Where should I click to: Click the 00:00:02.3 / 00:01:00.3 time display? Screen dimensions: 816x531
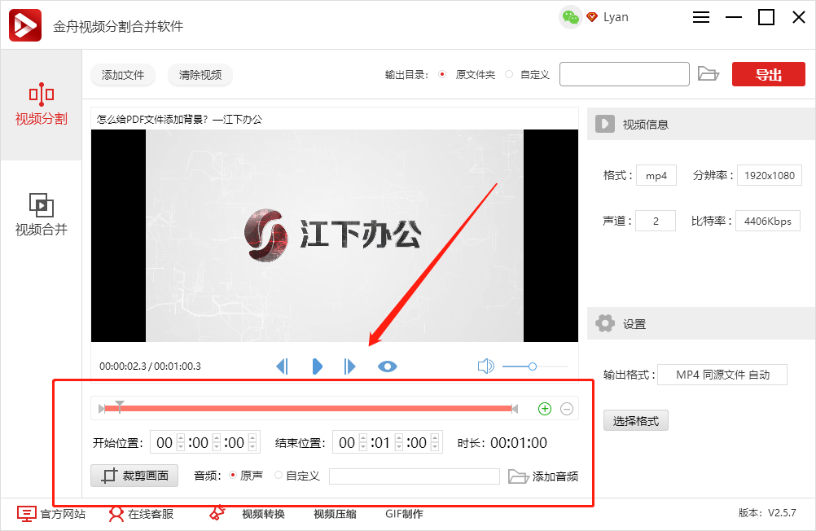150,366
